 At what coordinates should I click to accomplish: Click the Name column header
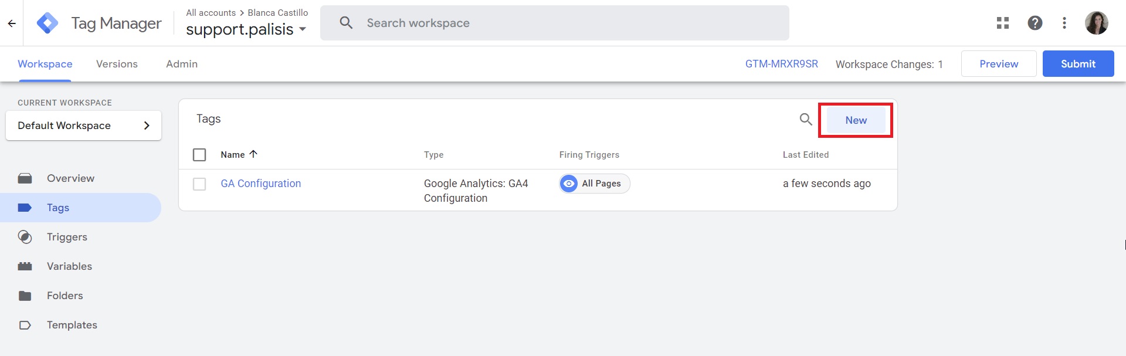(233, 155)
